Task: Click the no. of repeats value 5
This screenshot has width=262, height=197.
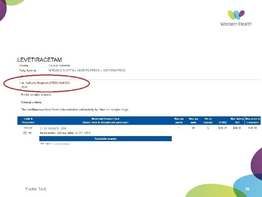Action: 208,128
